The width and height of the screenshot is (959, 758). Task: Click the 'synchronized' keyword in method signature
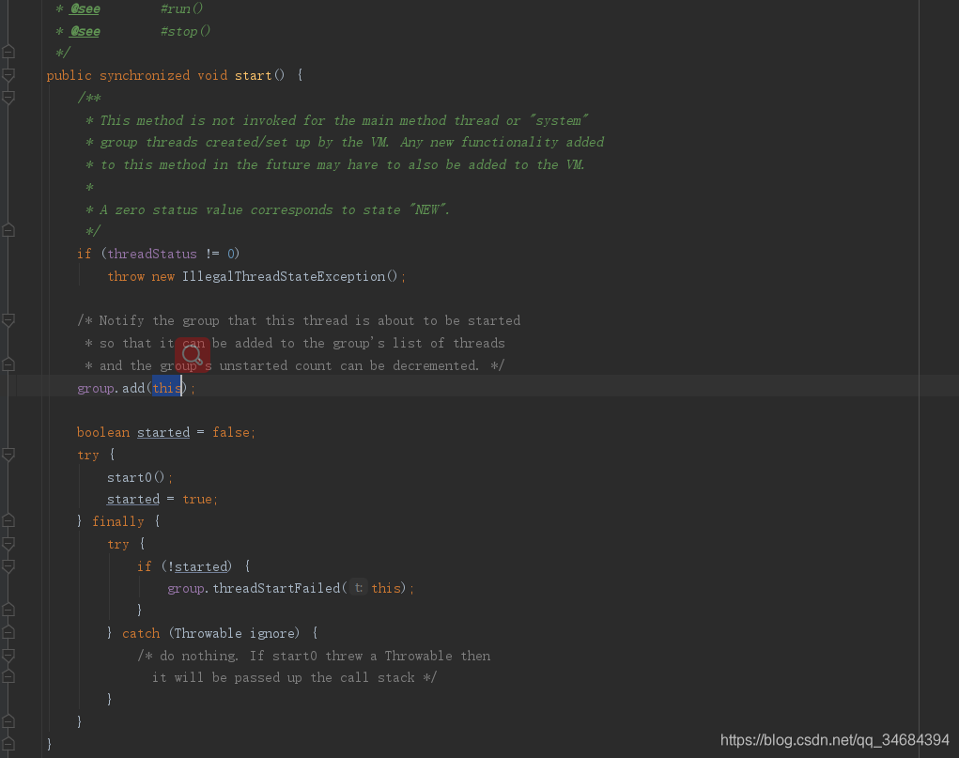[145, 75]
